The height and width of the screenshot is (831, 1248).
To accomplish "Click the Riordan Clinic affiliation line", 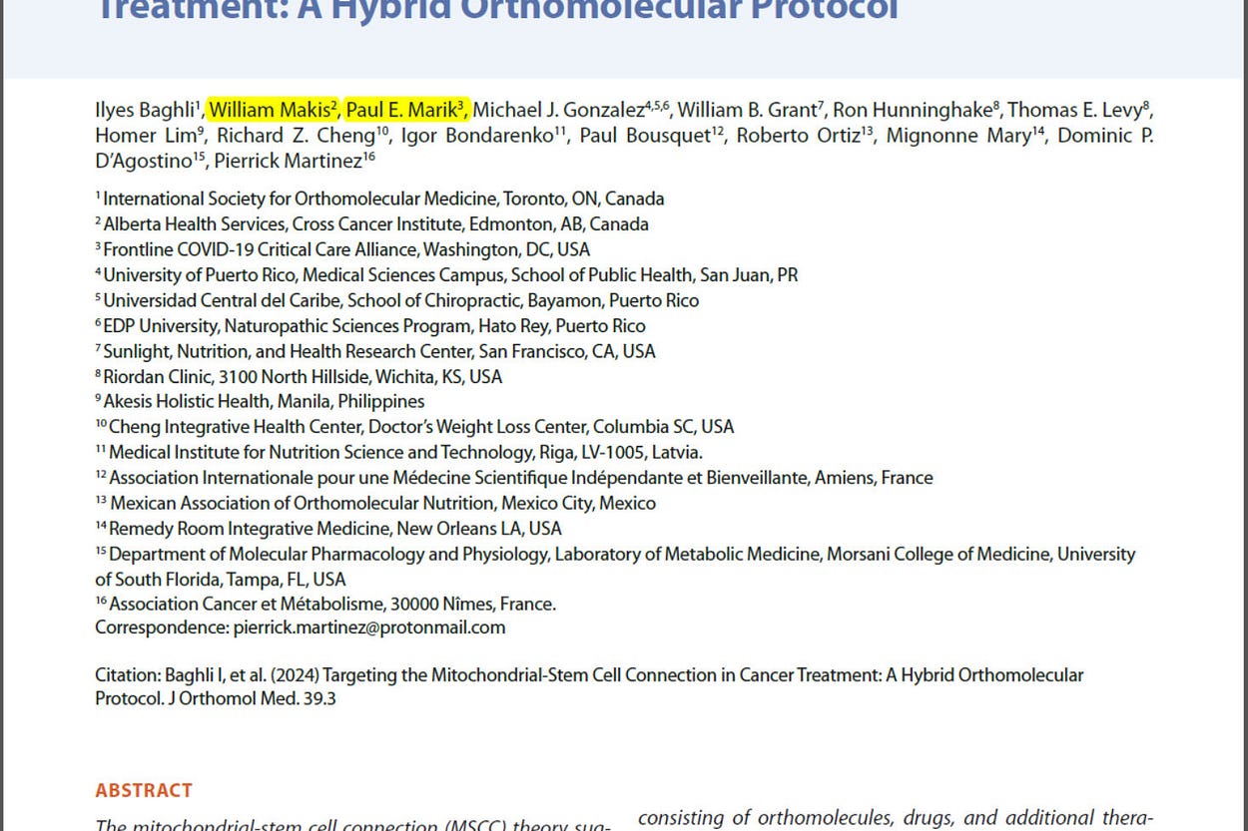I will [x=299, y=376].
